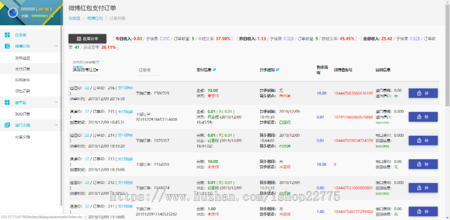450x220 pixels.
Task: Click 支付链接 link for order ID 211
Action: 125,206
